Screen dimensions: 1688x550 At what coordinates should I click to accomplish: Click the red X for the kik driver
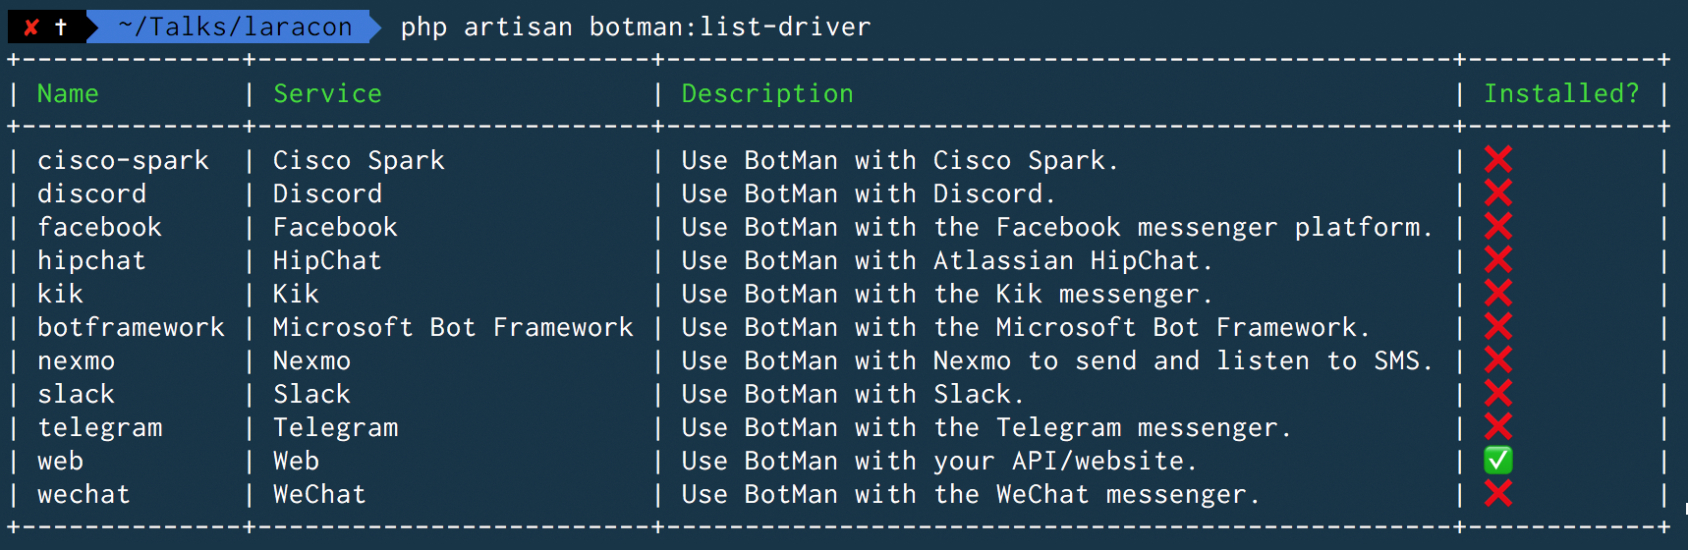[x=1498, y=293]
